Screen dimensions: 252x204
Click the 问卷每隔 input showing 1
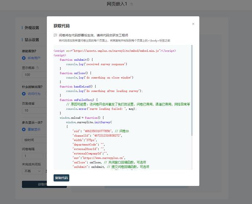[33, 156]
